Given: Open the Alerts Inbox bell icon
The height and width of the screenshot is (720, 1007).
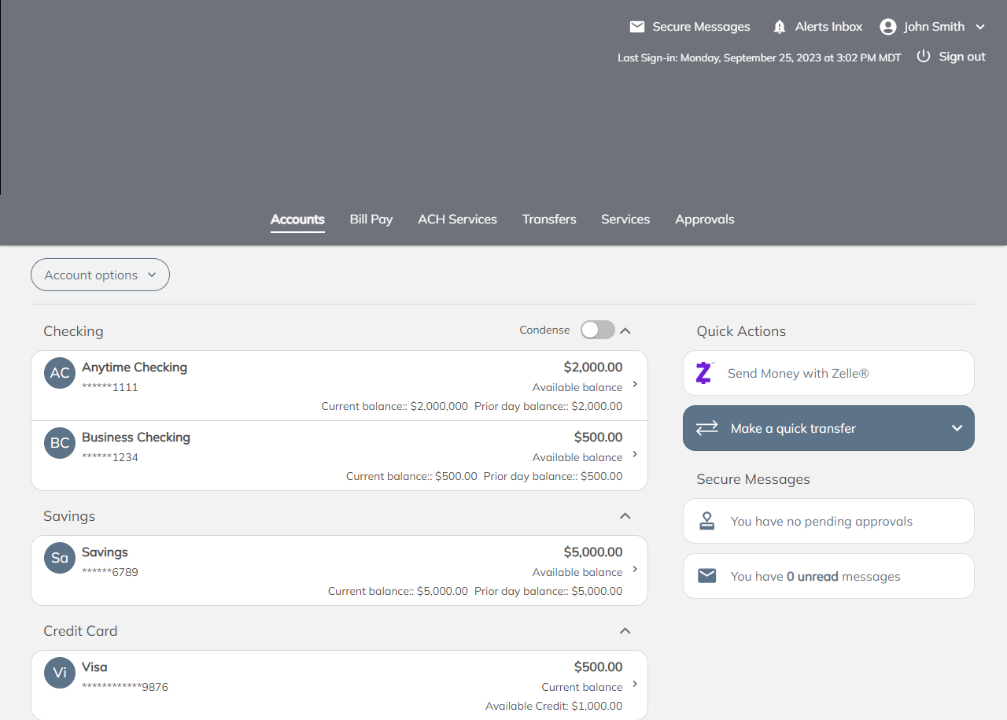Looking at the screenshot, I should tap(780, 27).
